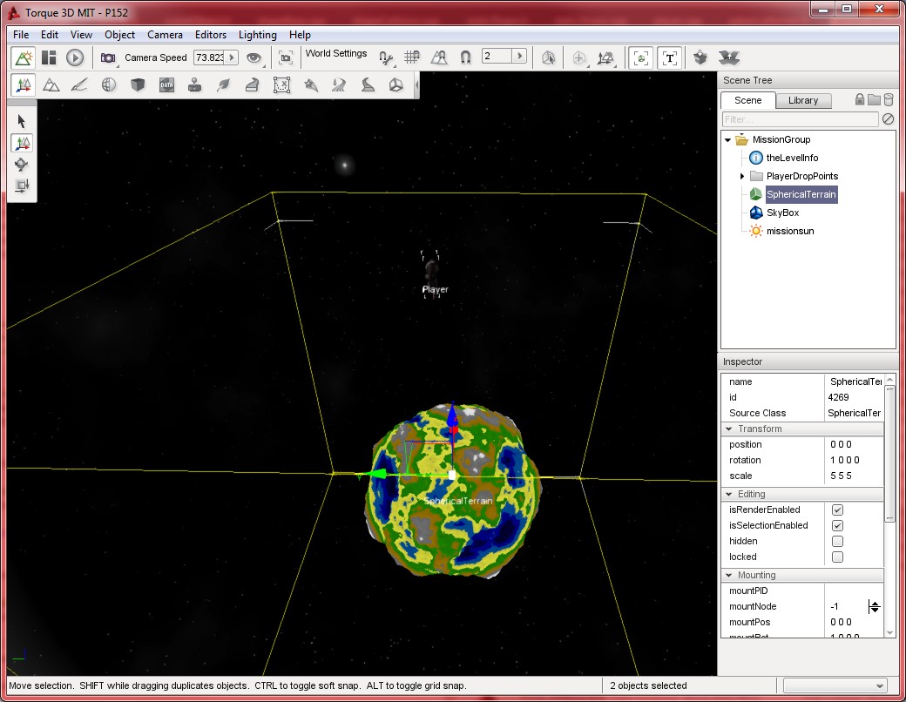
Task: Expand the PlayerDropPoints folder
Action: pyautogui.click(x=742, y=176)
